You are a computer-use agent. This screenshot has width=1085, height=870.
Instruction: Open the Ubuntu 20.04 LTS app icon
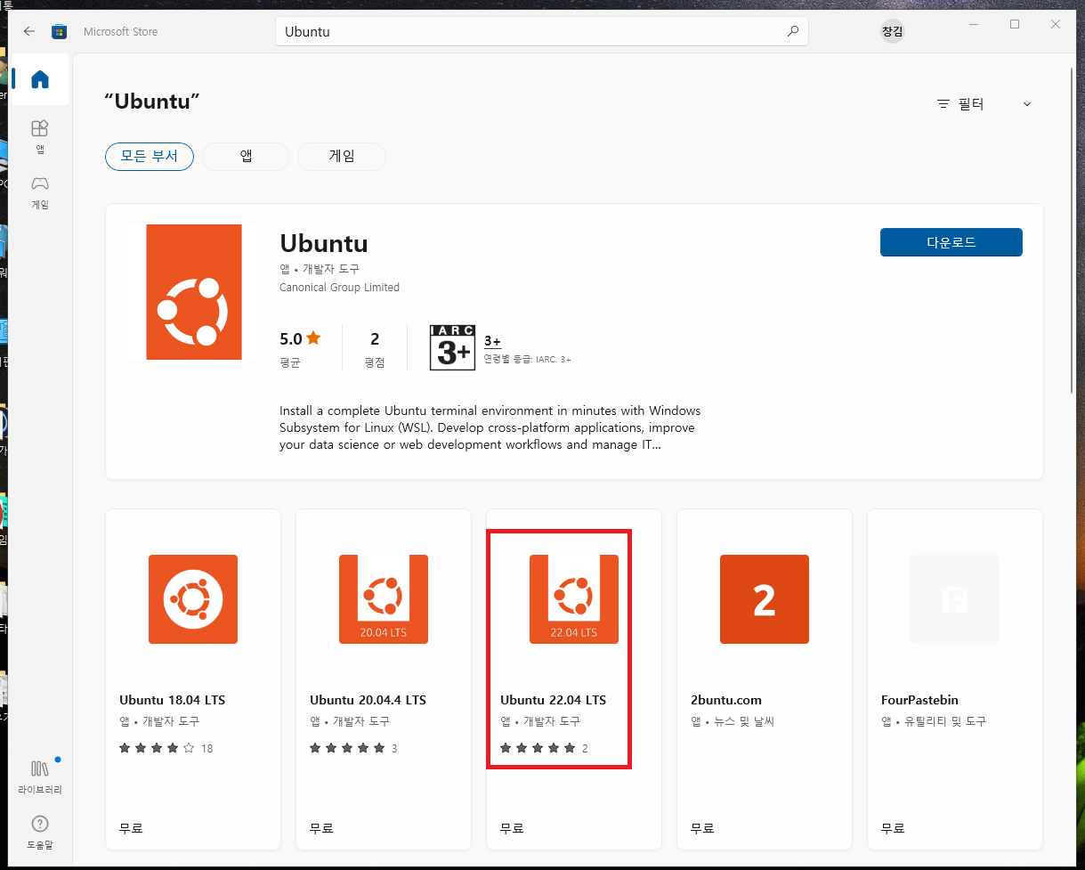[384, 599]
